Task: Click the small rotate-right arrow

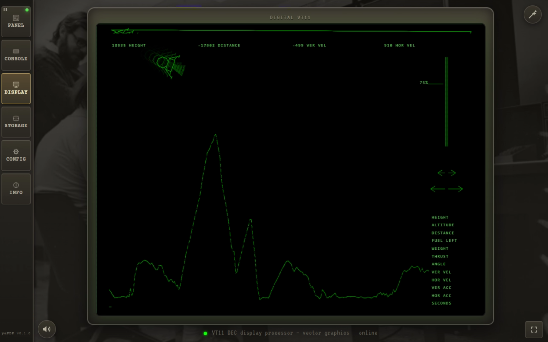Action: pos(452,173)
